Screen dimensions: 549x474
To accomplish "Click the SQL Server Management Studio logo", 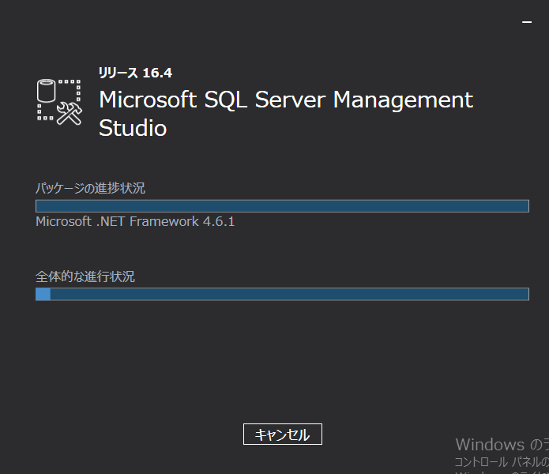I will click(59, 101).
